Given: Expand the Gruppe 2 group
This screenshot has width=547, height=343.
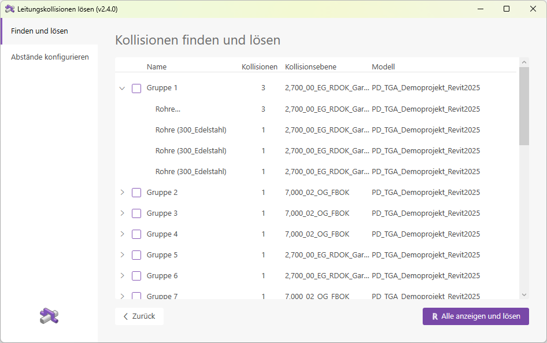Looking at the screenshot, I should pyautogui.click(x=121, y=192).
